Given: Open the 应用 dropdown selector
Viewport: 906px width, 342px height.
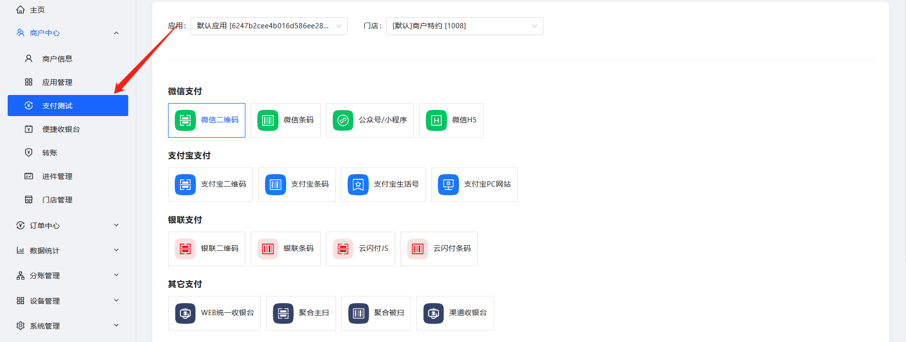Looking at the screenshot, I should click(x=269, y=26).
